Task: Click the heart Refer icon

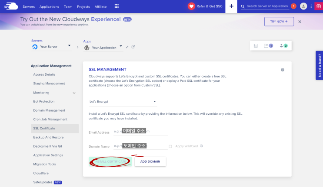Action: click(x=191, y=6)
